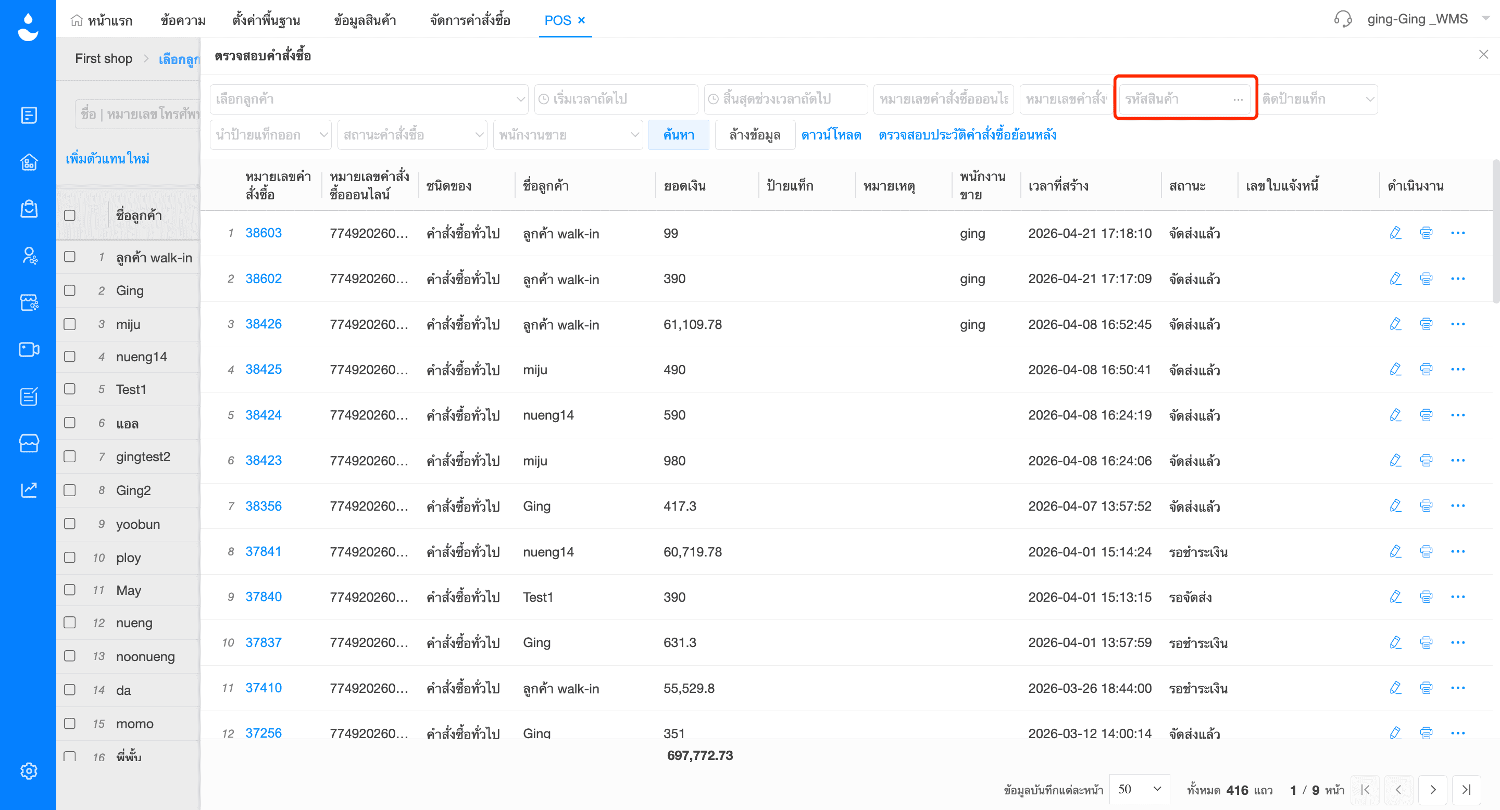The image size is (1500, 810).
Task: Open the สถานะคำสั่งซื้อ status dropdown
Action: [x=413, y=135]
